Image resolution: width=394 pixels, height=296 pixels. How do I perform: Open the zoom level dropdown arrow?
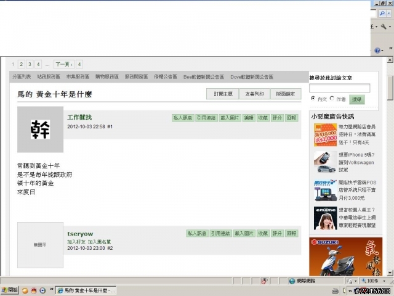[384, 281]
